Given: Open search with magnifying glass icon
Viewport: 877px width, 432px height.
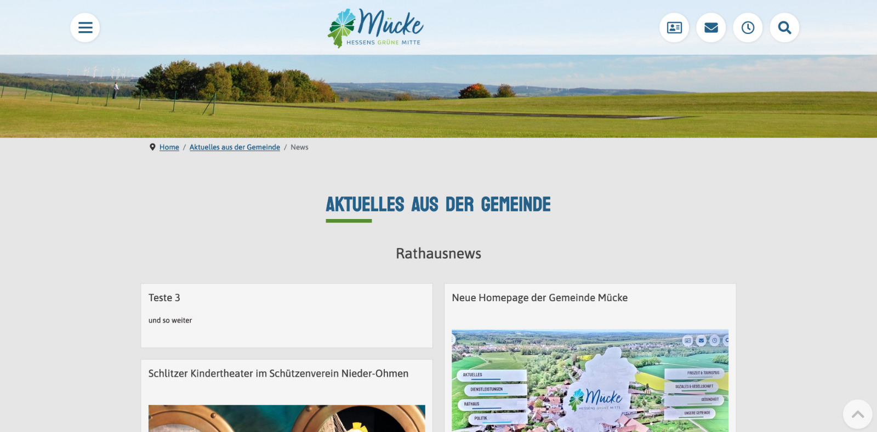Looking at the screenshot, I should coord(784,27).
